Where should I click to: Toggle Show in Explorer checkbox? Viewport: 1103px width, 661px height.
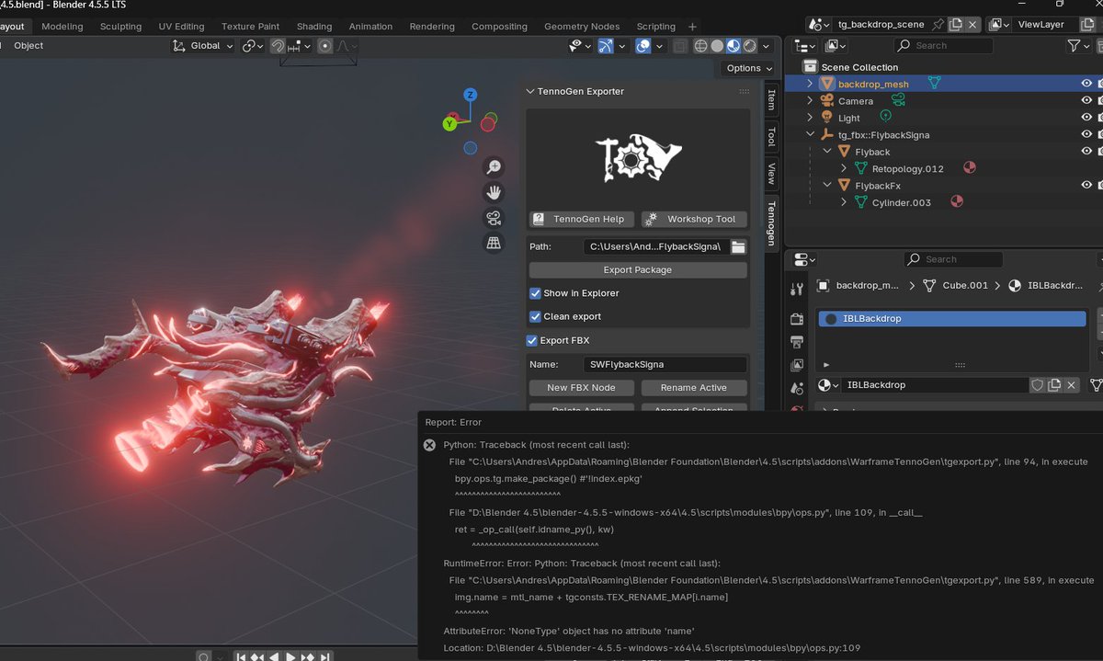point(535,293)
